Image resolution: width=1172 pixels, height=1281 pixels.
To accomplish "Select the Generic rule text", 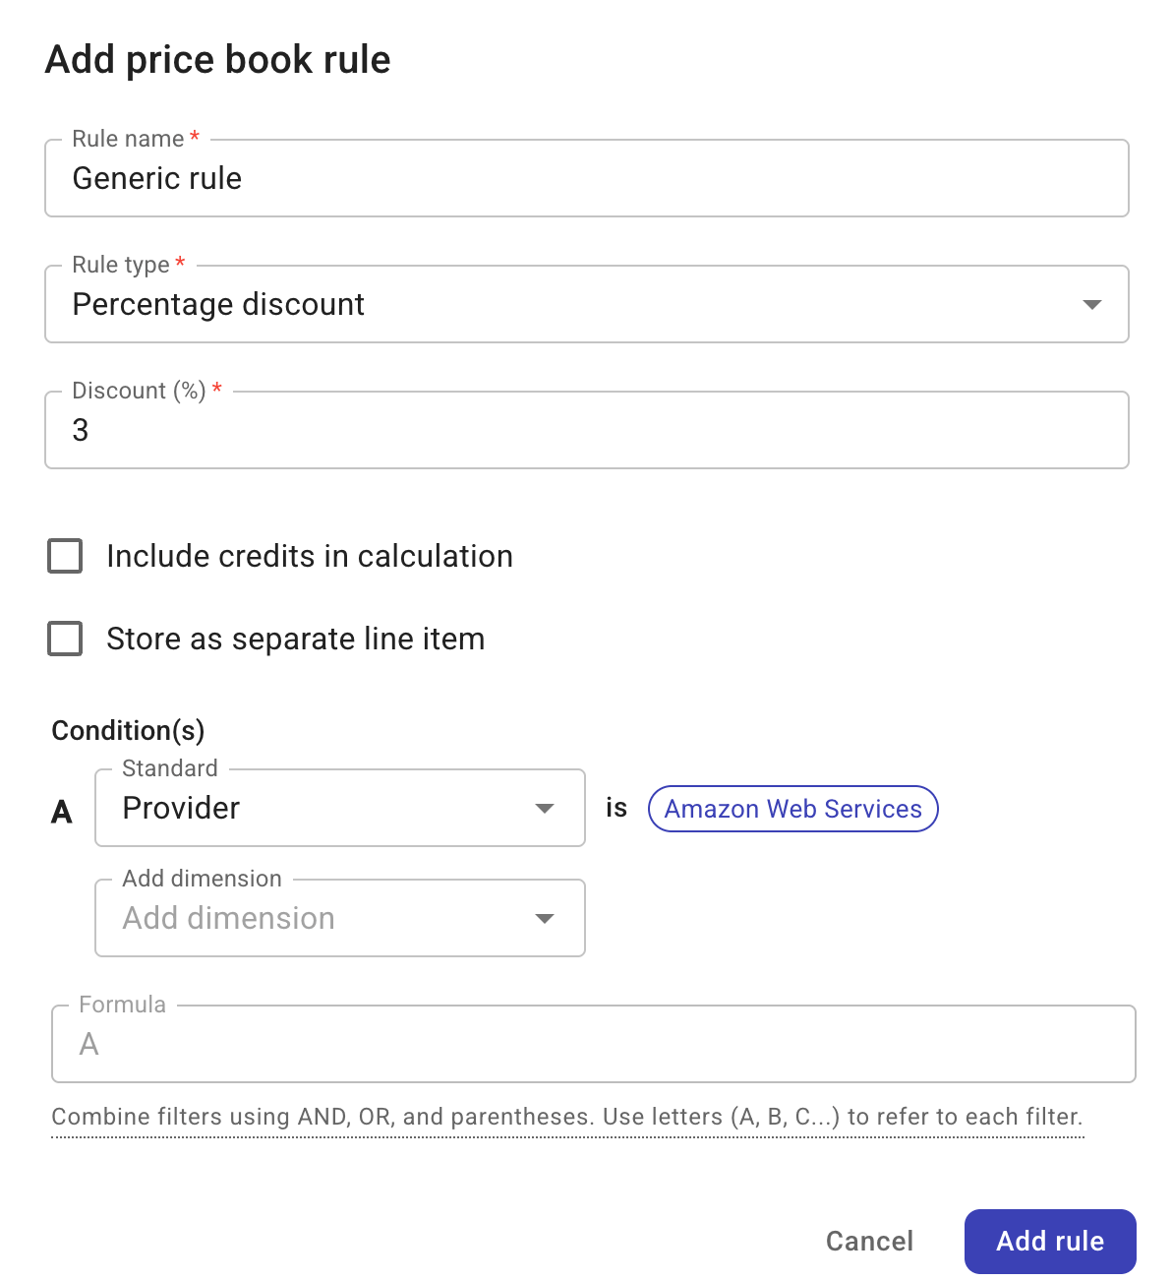I will pyautogui.click(x=157, y=178).
